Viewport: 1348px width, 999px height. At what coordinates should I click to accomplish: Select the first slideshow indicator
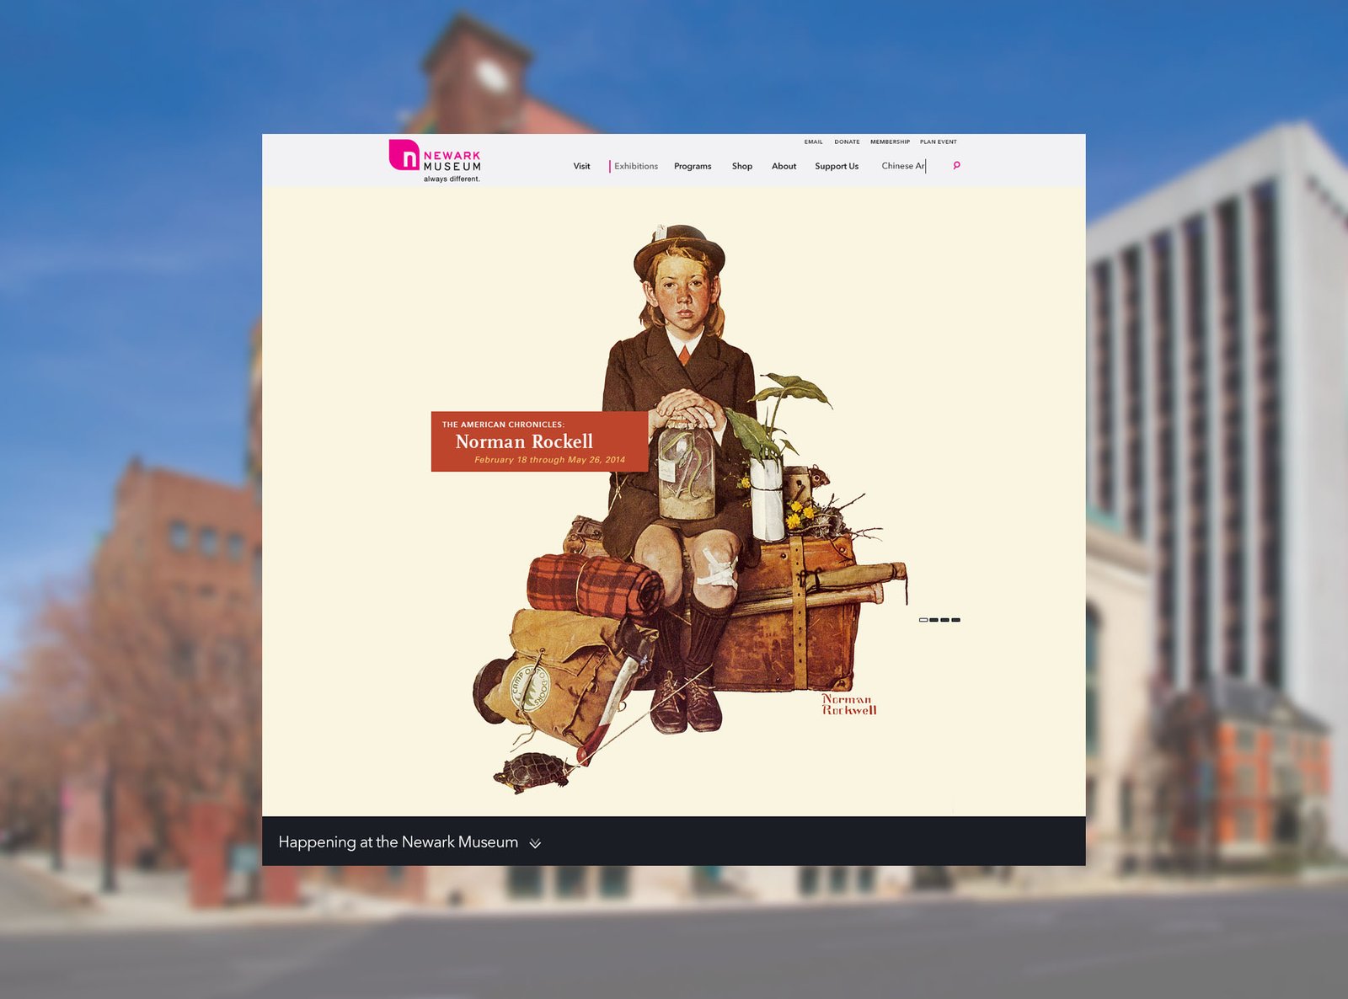tap(923, 620)
